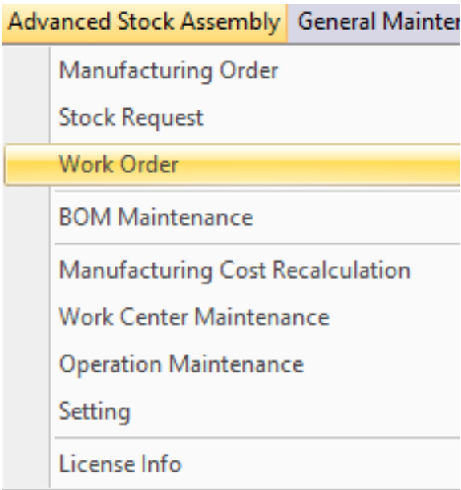View License Info

(233, 464)
